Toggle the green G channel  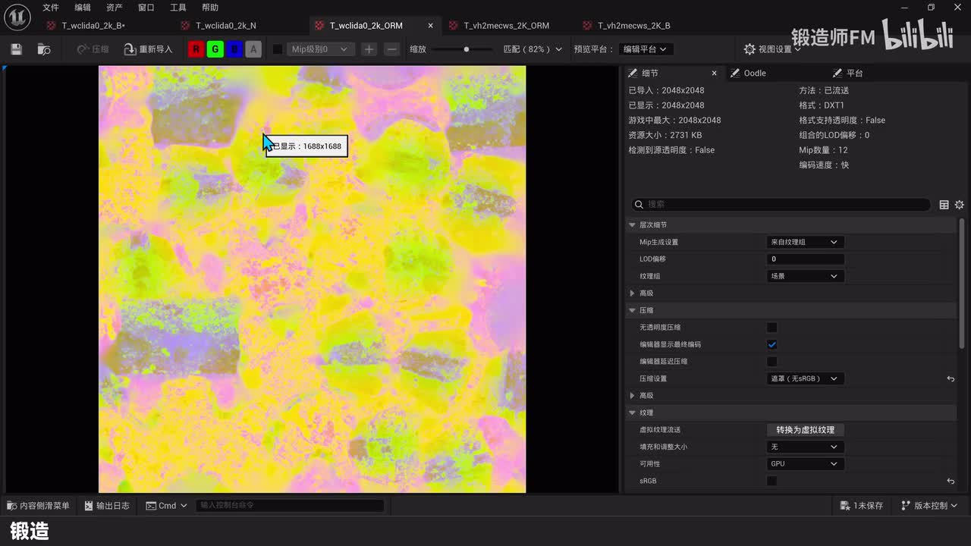pyautogui.click(x=215, y=49)
